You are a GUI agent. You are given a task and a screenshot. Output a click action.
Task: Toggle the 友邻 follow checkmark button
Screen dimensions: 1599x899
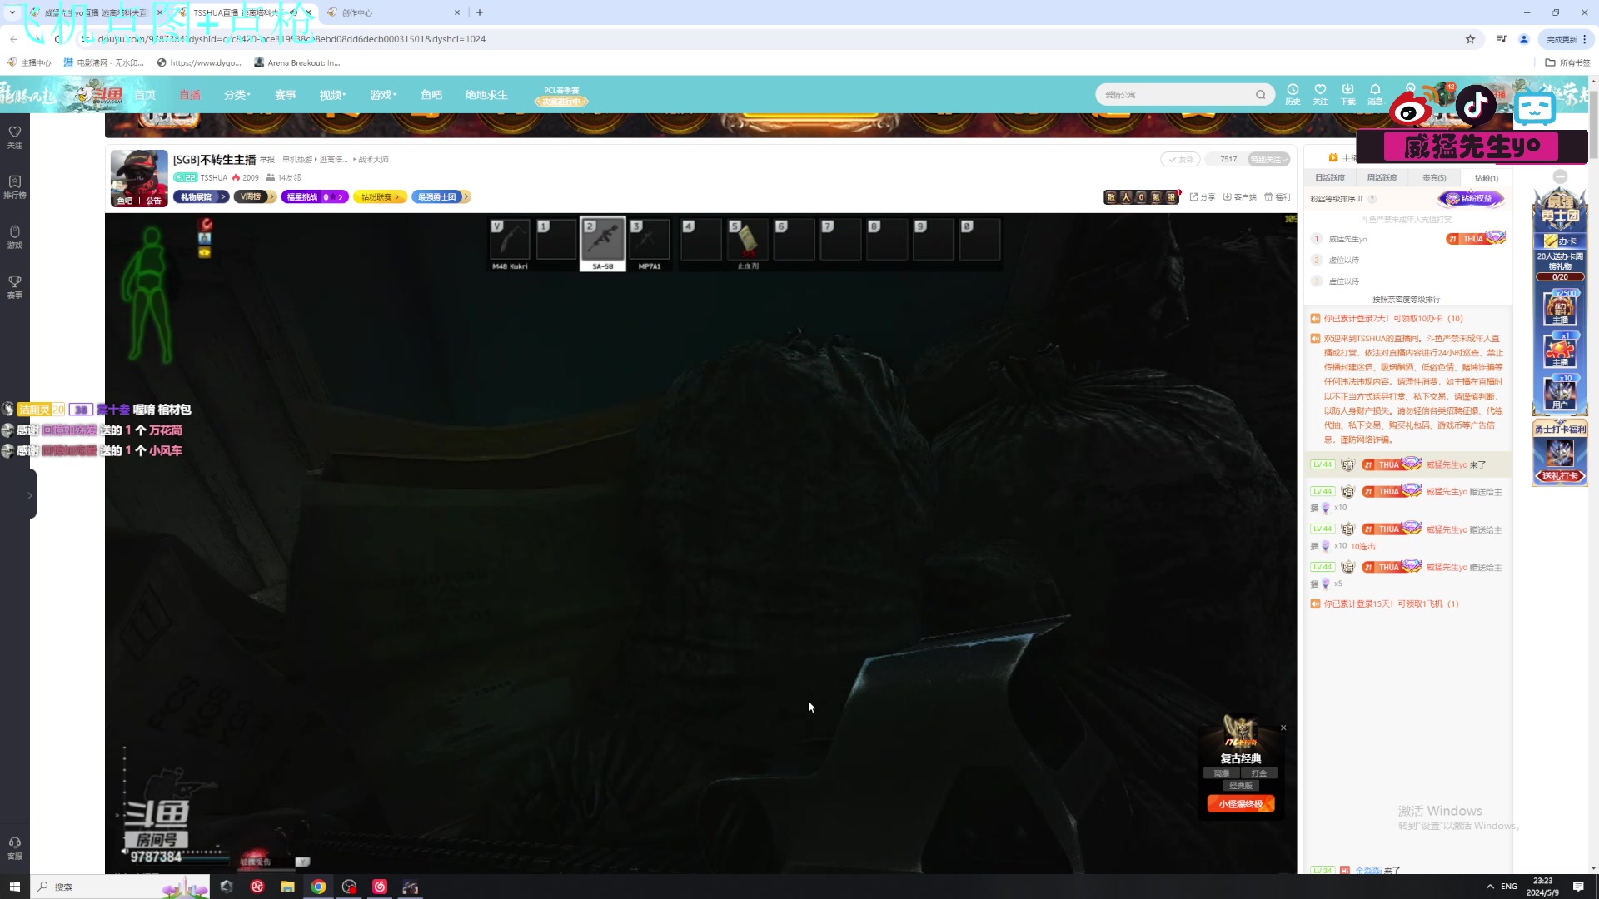coord(1181,160)
